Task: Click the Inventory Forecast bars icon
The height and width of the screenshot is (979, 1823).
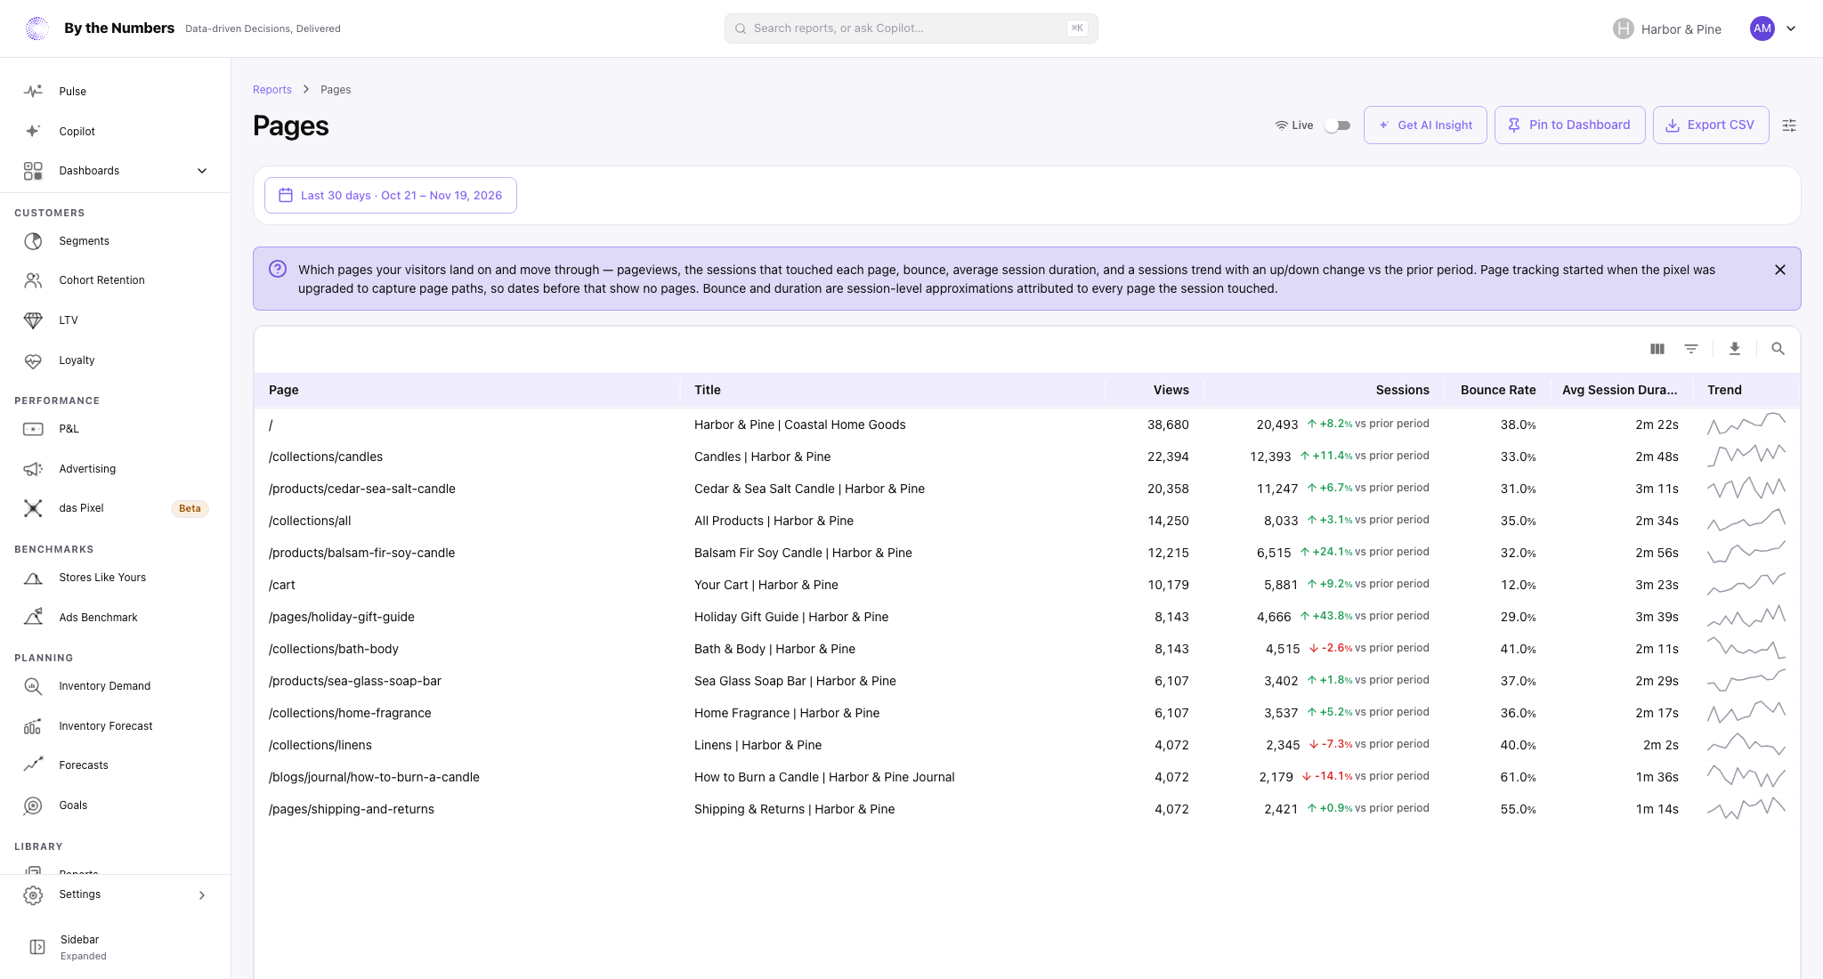Action: pyautogui.click(x=33, y=726)
